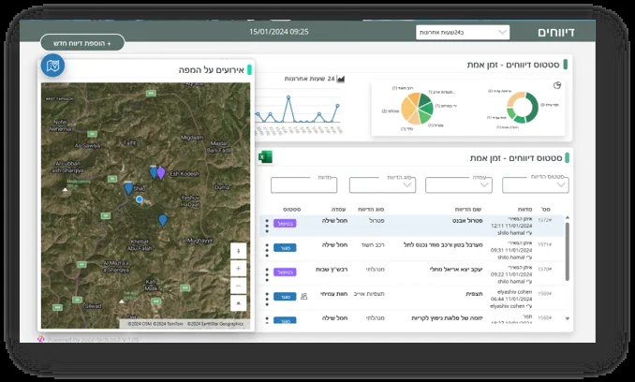
Task: Click the אירועים על המפה panel title
Action: coord(212,70)
